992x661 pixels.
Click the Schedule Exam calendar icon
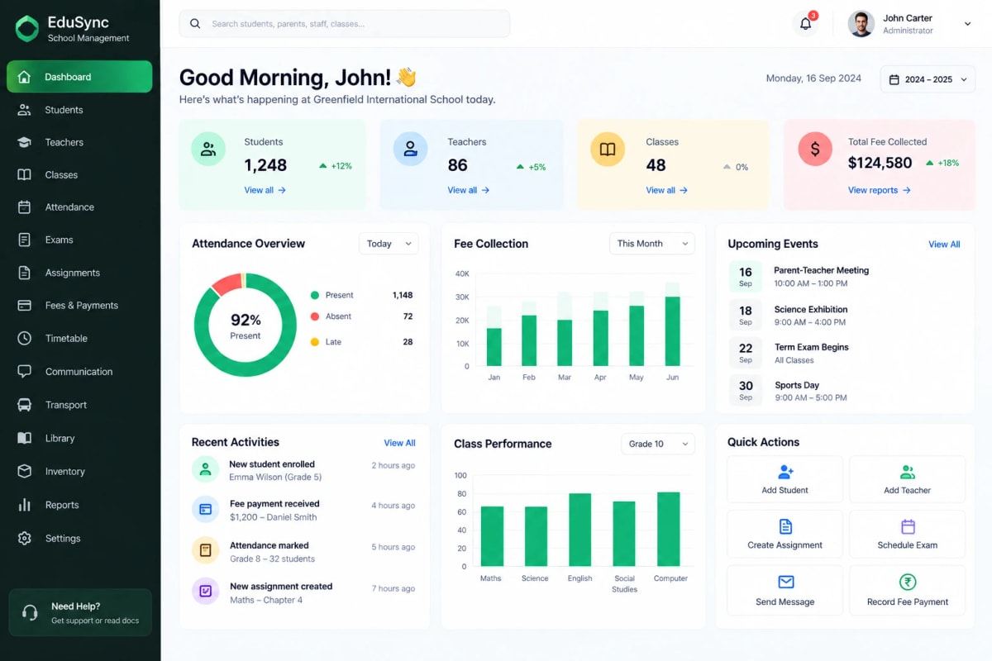908,526
